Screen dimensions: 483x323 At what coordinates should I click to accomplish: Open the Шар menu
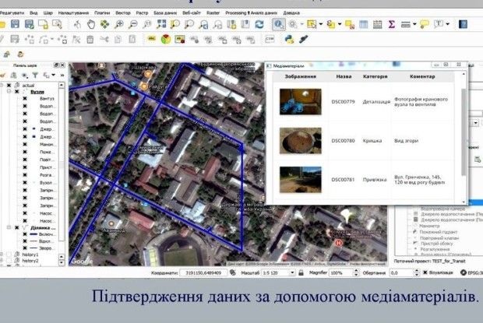48,13
